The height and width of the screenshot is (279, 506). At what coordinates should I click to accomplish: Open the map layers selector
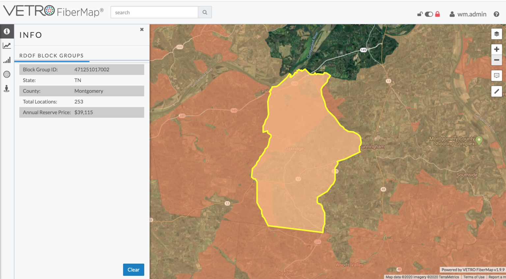coord(496,34)
